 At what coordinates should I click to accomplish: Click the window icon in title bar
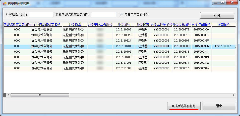4,4
